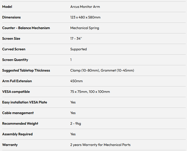Select the 123 x 480 x 580mm text
The height and width of the screenshot is (151, 187).
[x=85, y=17]
